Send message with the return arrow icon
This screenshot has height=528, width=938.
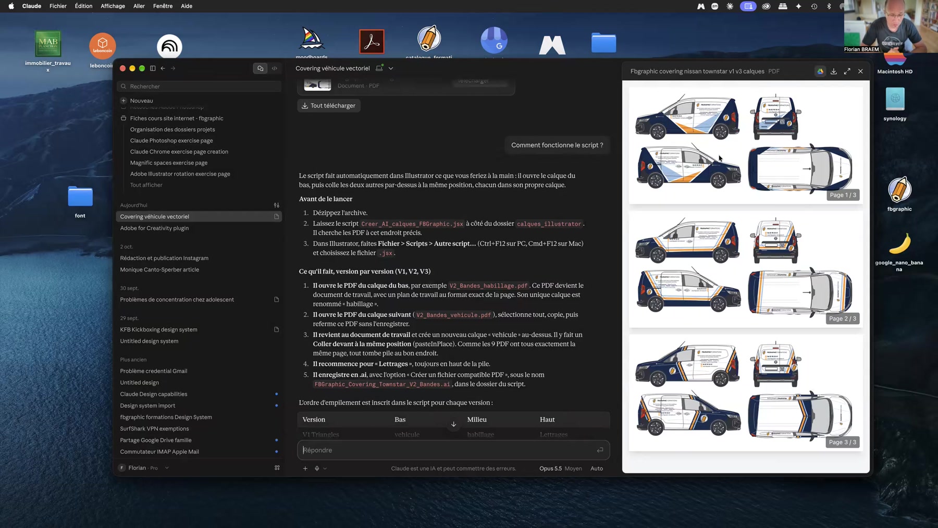[600, 450]
